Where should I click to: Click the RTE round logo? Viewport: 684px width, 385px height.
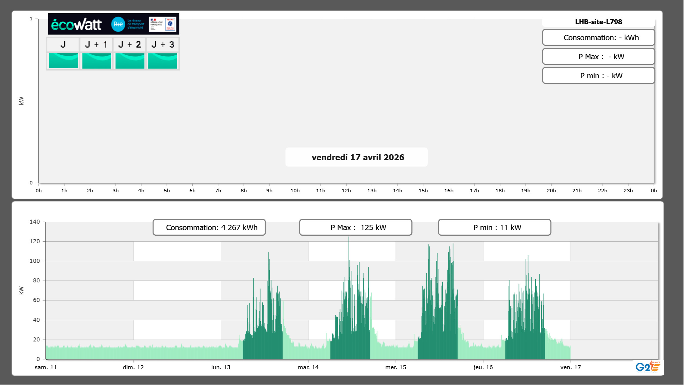(x=118, y=24)
